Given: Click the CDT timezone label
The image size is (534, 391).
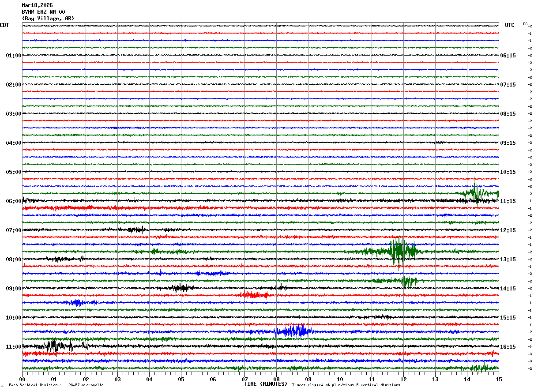Looking at the screenshot, I should [4, 25].
